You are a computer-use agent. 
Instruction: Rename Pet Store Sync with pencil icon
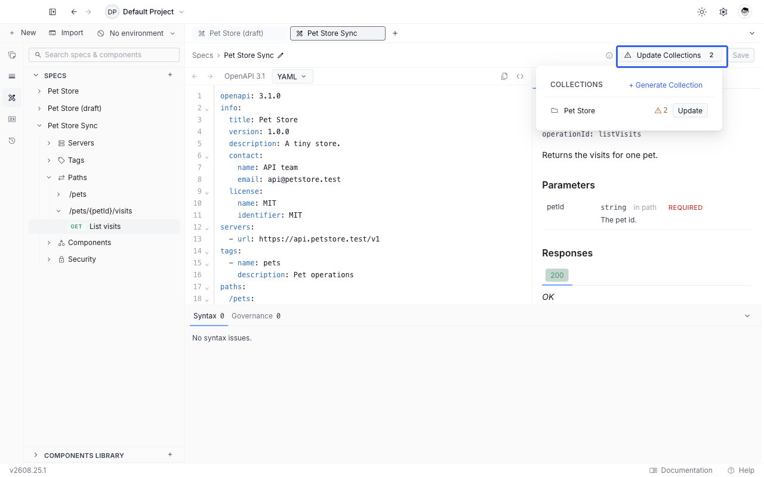tap(281, 55)
